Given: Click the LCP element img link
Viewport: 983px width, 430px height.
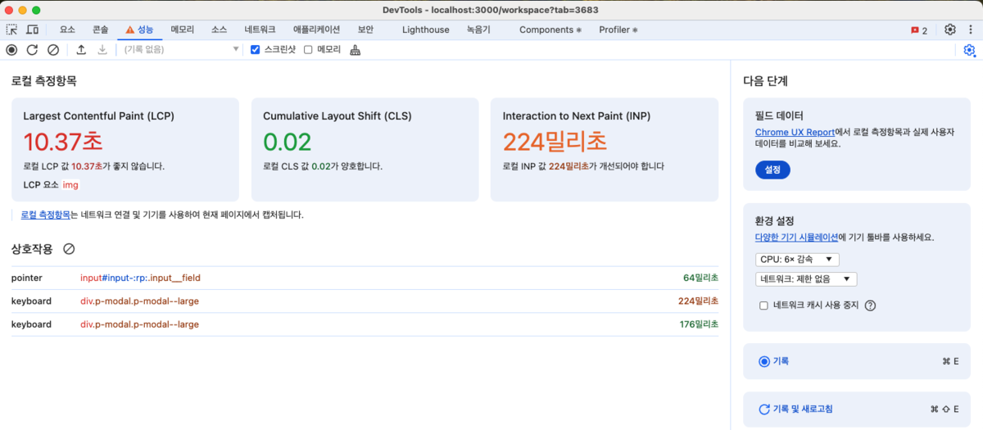Looking at the screenshot, I should point(70,185).
